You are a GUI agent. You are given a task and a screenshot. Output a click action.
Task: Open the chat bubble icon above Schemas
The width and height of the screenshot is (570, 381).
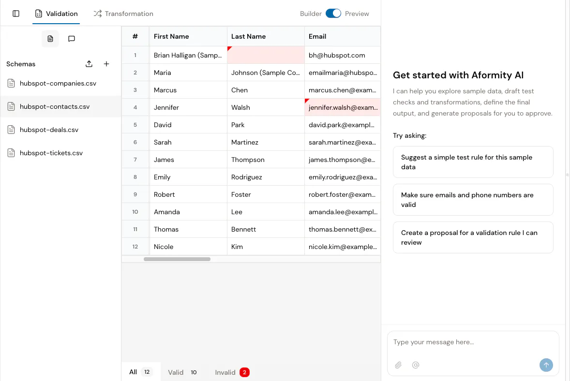[x=72, y=39]
